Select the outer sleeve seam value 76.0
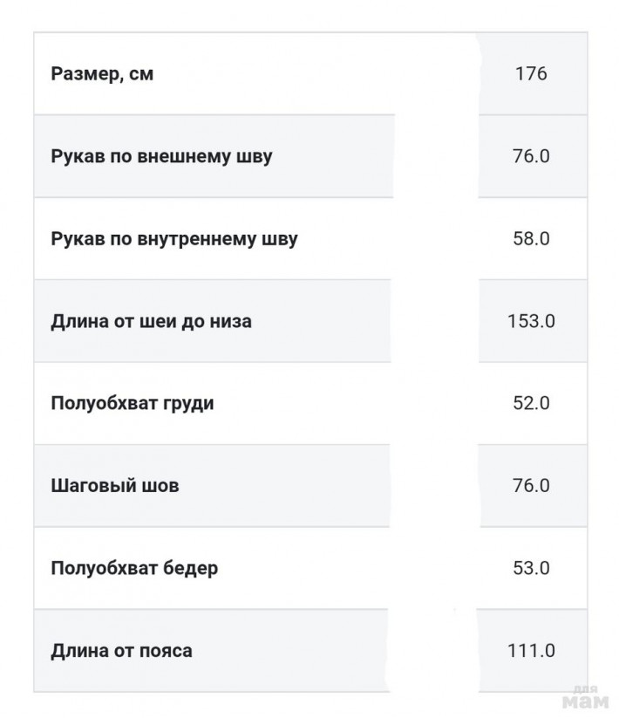 (x=531, y=157)
